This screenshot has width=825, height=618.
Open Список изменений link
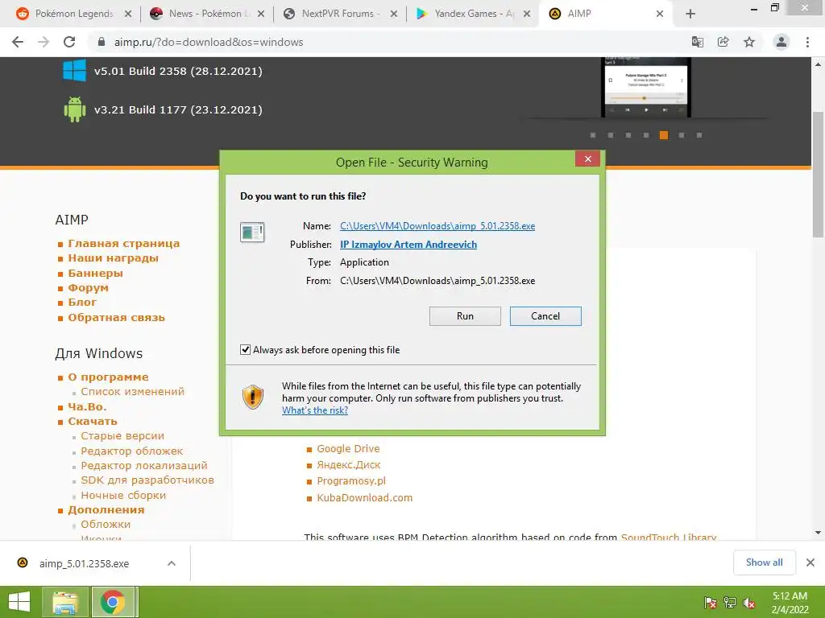pos(133,392)
